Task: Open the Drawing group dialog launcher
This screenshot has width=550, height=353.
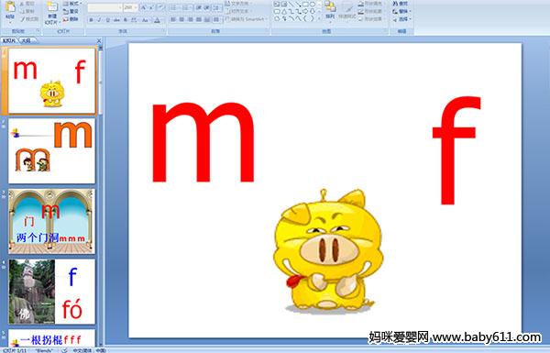Action: pos(386,31)
